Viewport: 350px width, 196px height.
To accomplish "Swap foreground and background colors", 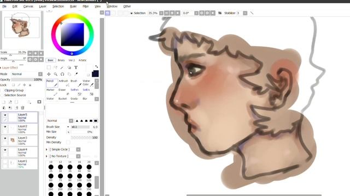I will [96, 66].
